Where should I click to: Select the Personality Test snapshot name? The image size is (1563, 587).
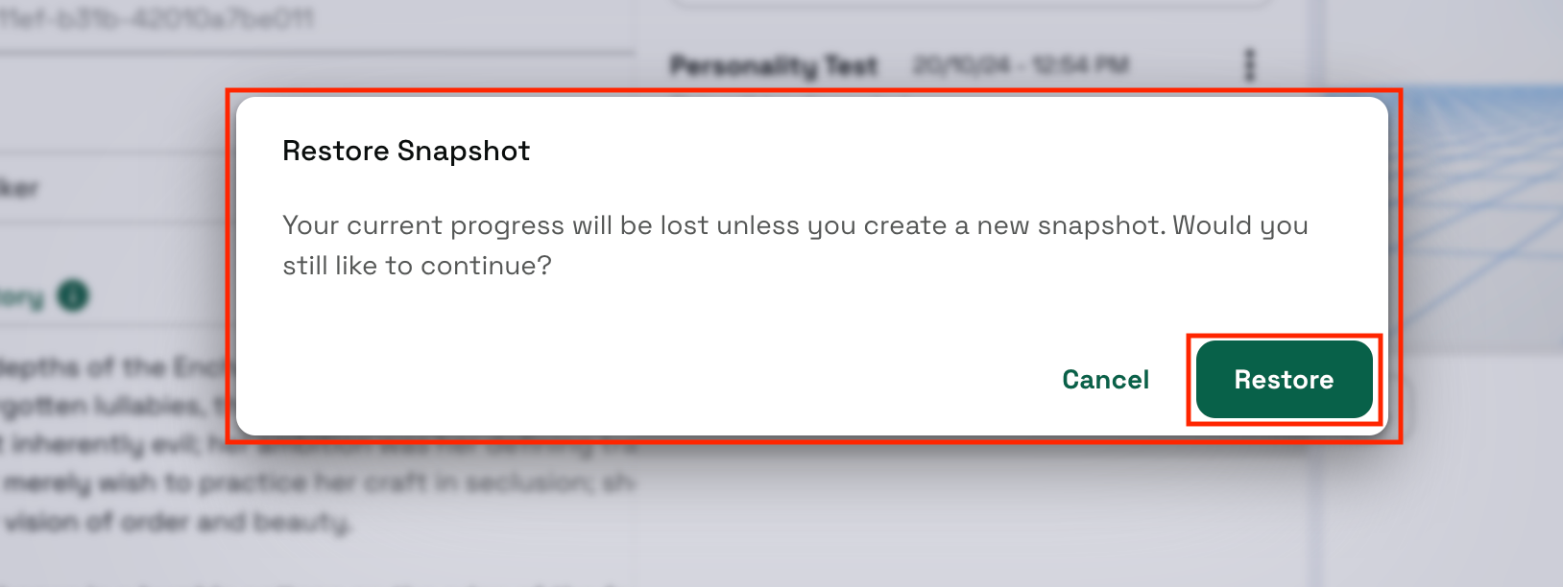(774, 66)
